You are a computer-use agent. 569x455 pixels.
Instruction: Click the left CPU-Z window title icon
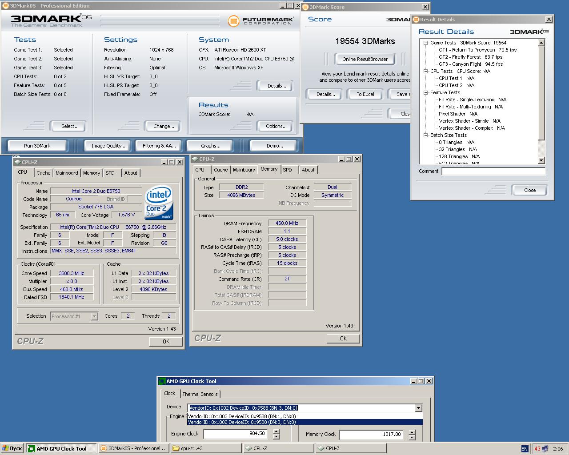tap(18, 162)
